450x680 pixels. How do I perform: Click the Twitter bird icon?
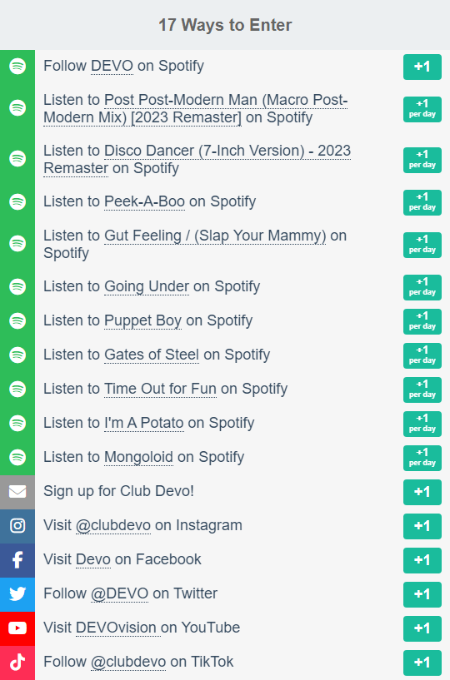(x=17, y=594)
